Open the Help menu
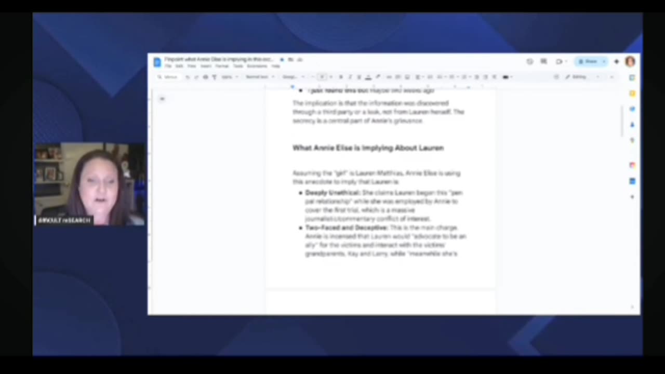The height and width of the screenshot is (374, 665). tap(275, 66)
